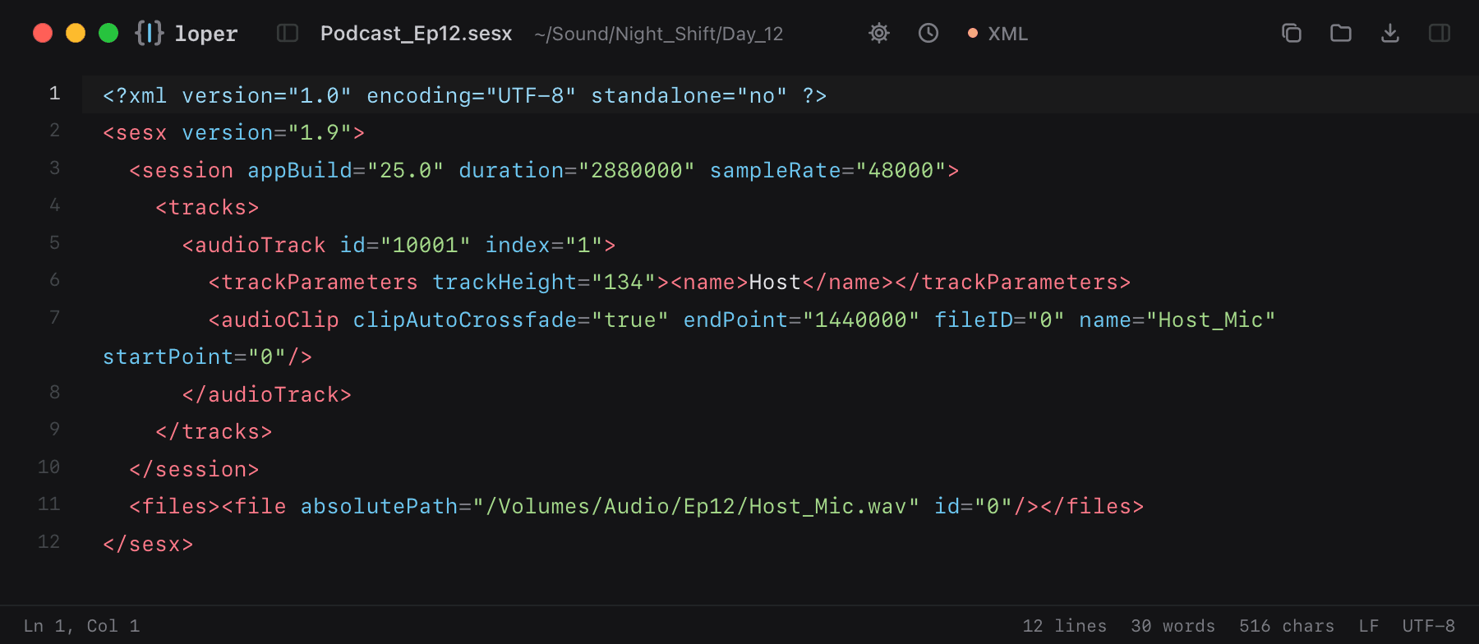Click the 12 lines status entry
This screenshot has width=1479, height=644.
point(1065,626)
